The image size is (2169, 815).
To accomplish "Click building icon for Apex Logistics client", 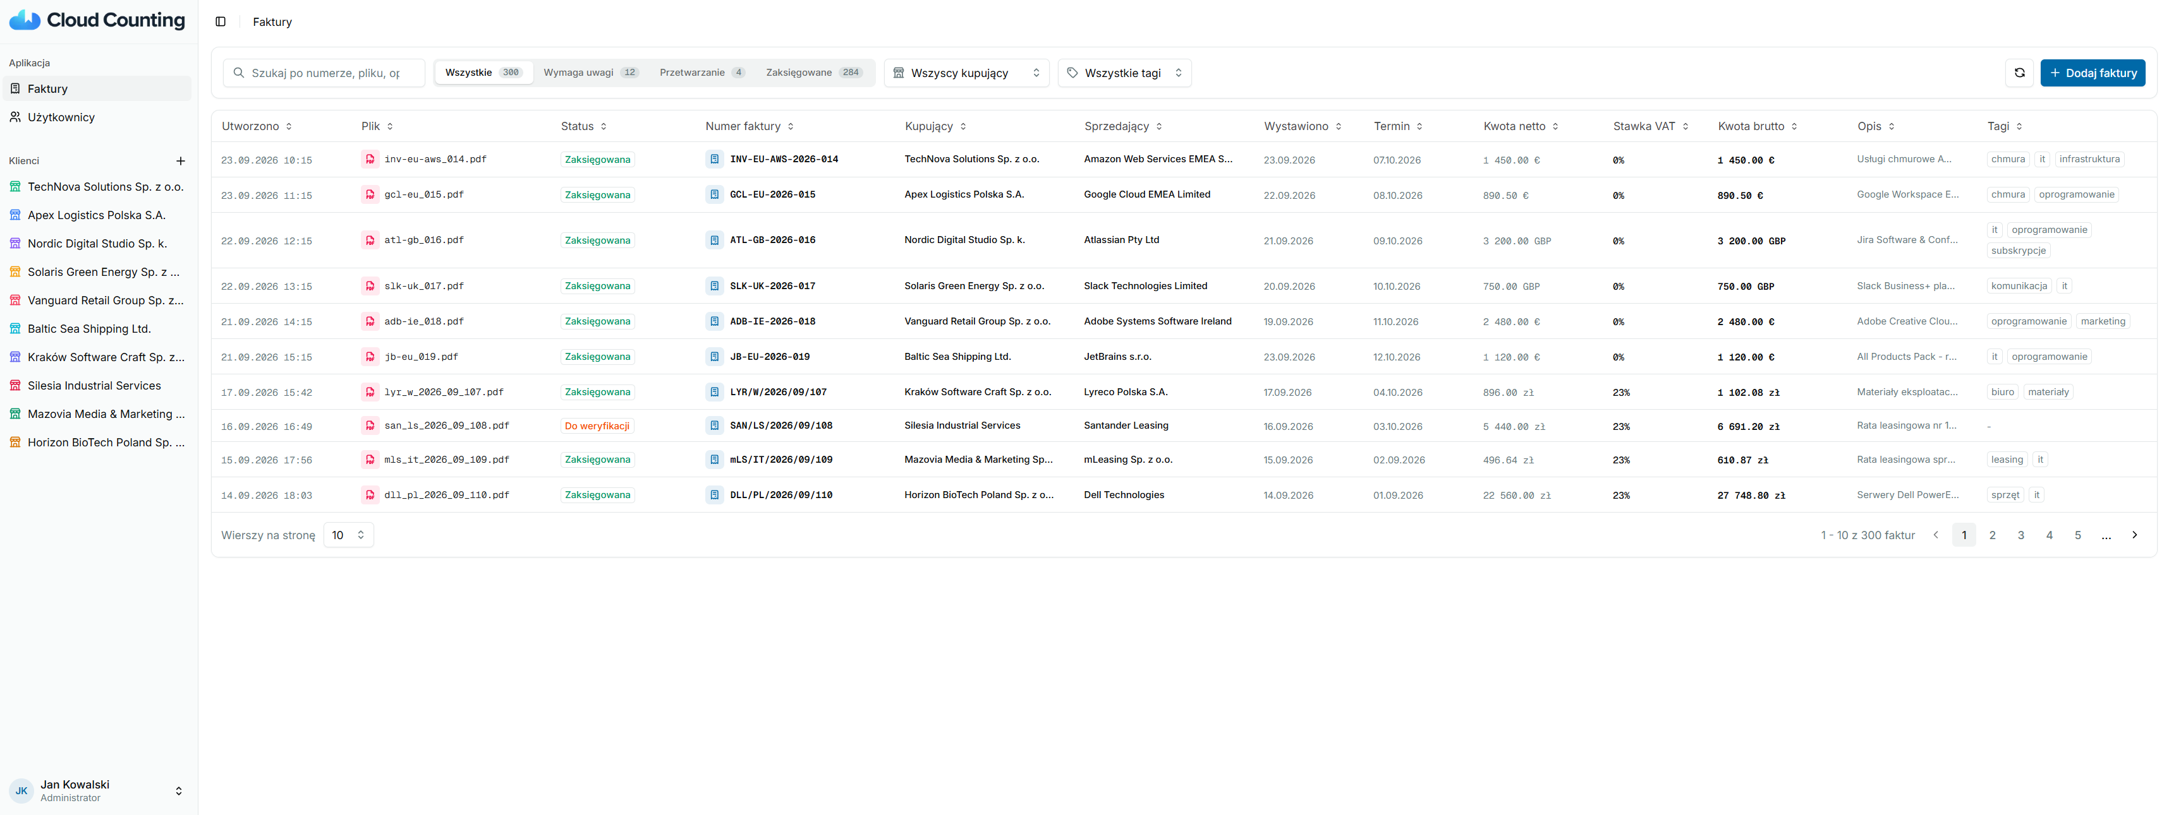I will click(15, 215).
